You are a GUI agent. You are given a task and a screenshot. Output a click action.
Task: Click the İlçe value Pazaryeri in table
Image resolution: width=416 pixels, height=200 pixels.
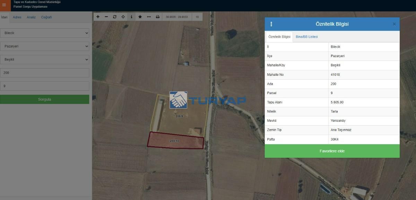tap(338, 56)
